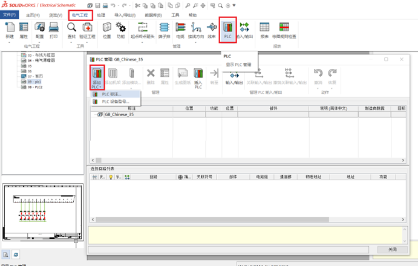The width and height of the screenshot is (418, 266).
Task: Select the 09 - plc1 drawing in tree
Action: pyautogui.click(x=34, y=82)
